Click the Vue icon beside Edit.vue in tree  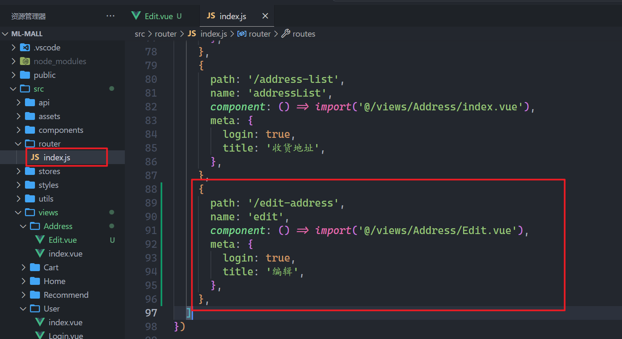coord(40,240)
